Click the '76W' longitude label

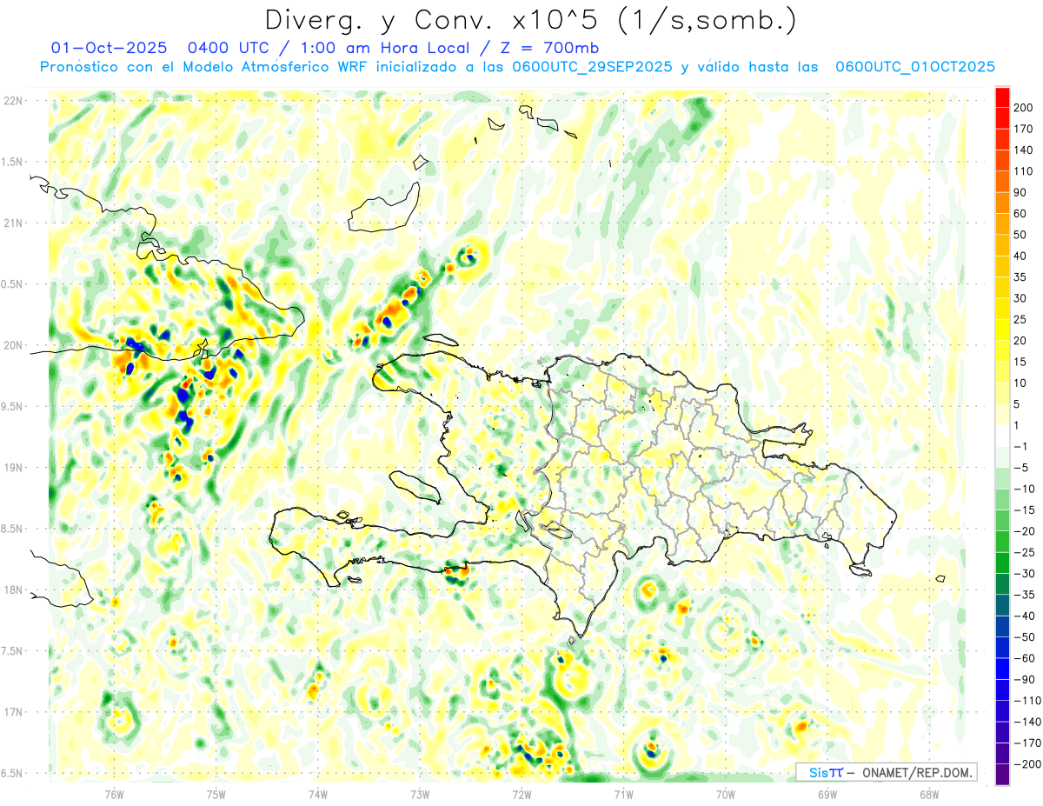(x=114, y=794)
